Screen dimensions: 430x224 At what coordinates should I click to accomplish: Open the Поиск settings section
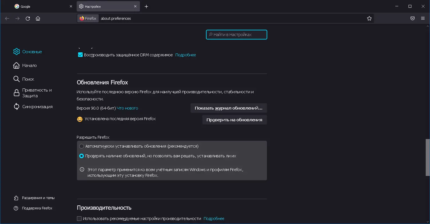click(28, 79)
